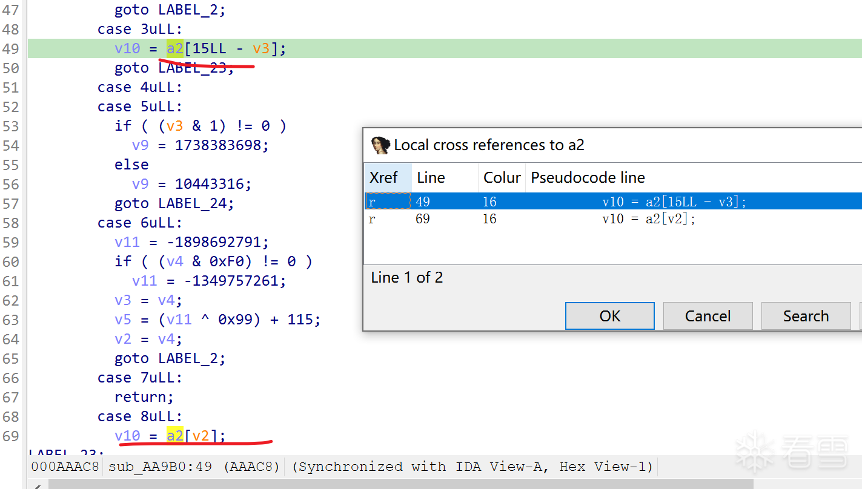Click line number 58 in the gutter
Image resolution: width=862 pixels, height=489 pixels.
[x=11, y=223]
